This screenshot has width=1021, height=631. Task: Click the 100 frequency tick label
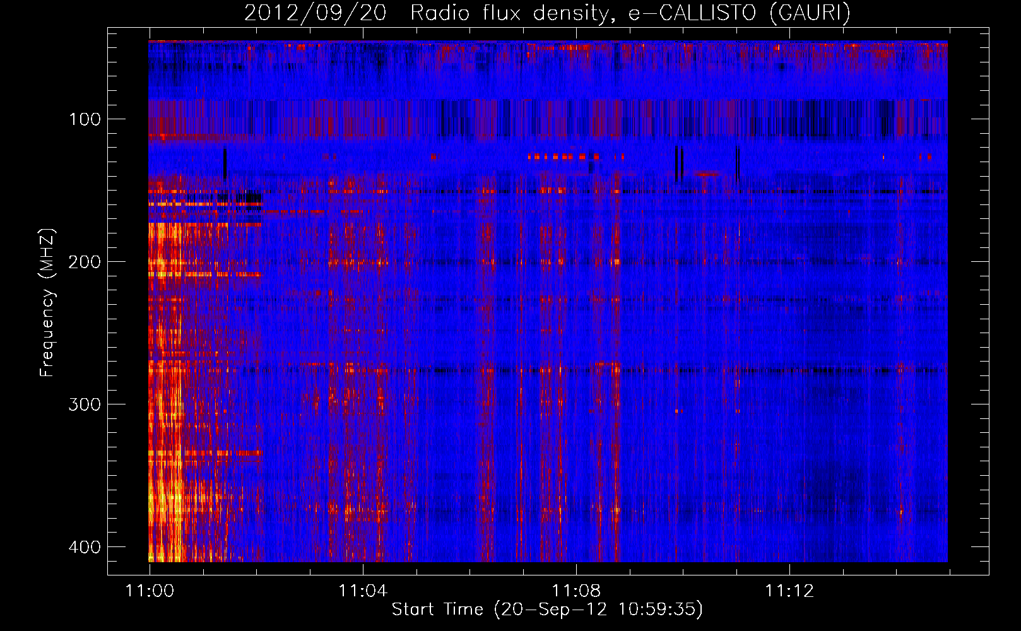click(x=85, y=119)
